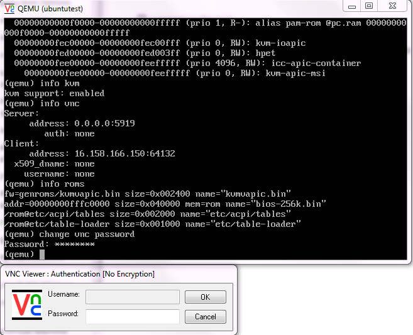The height and width of the screenshot is (335, 413).
Task: Click the kvm-apic-msi region line
Action: tap(175, 73)
